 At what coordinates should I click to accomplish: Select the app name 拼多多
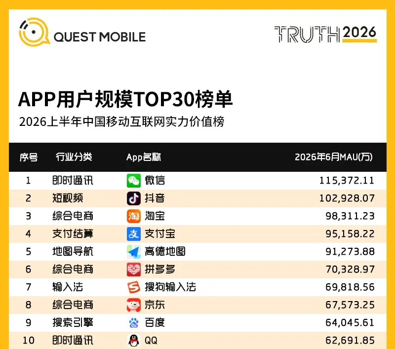(x=159, y=269)
